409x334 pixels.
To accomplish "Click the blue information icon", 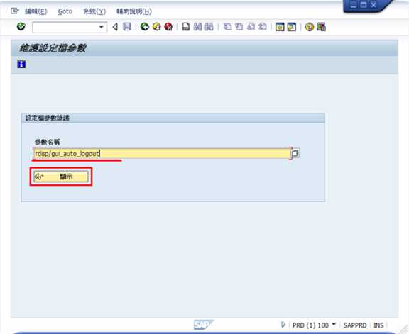I will (21, 65).
